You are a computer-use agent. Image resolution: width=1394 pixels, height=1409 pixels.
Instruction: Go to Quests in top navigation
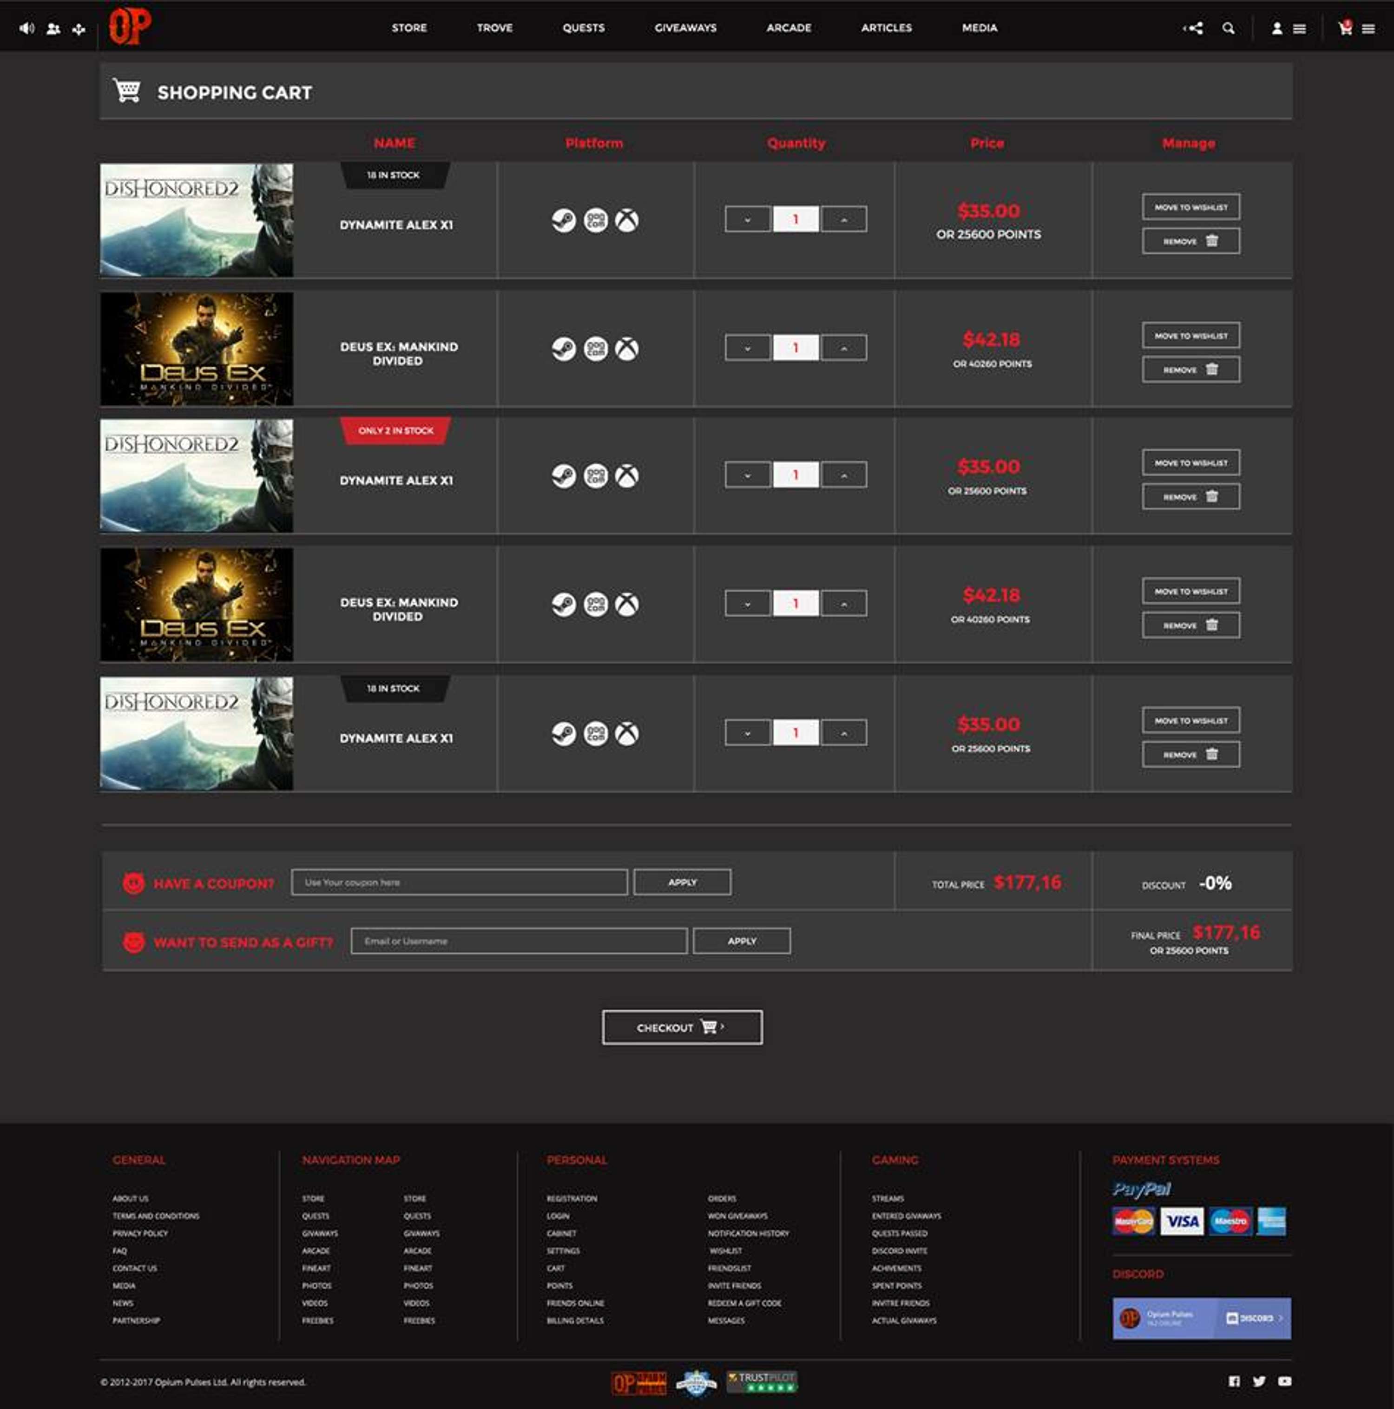click(583, 28)
